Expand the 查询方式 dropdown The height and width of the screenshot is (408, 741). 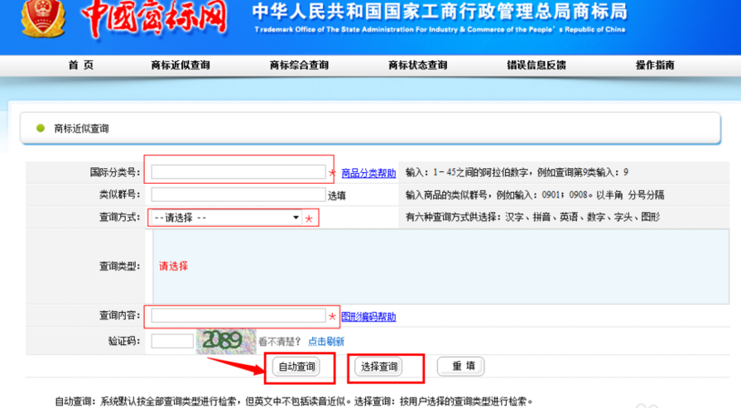pos(226,217)
